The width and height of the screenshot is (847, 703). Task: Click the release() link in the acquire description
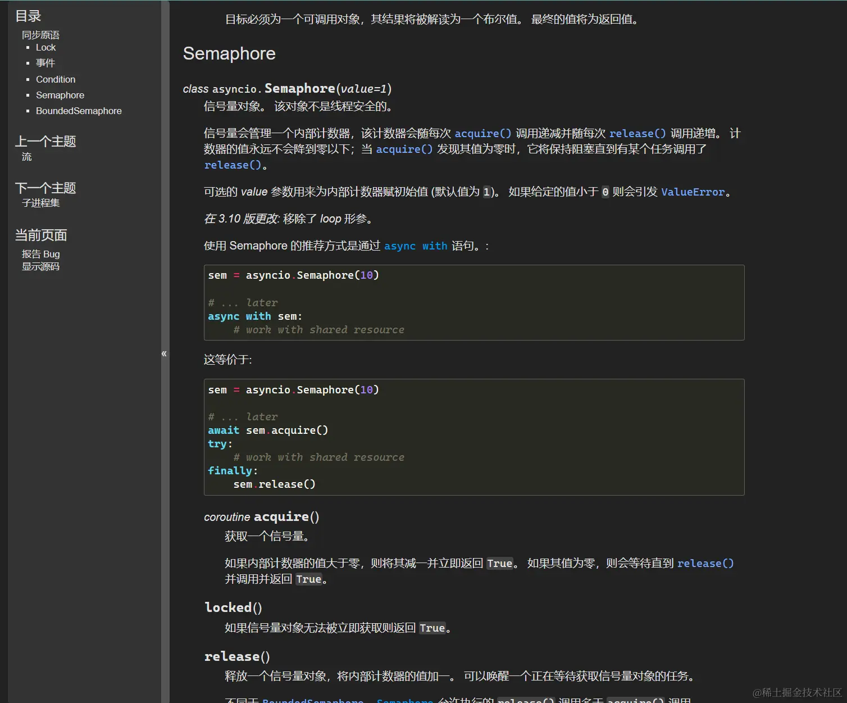pyautogui.click(x=705, y=564)
